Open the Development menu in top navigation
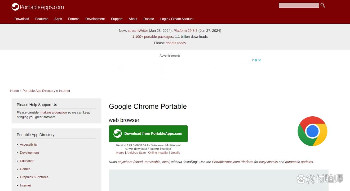This screenshot has height=191, width=350. pyautogui.click(x=95, y=19)
